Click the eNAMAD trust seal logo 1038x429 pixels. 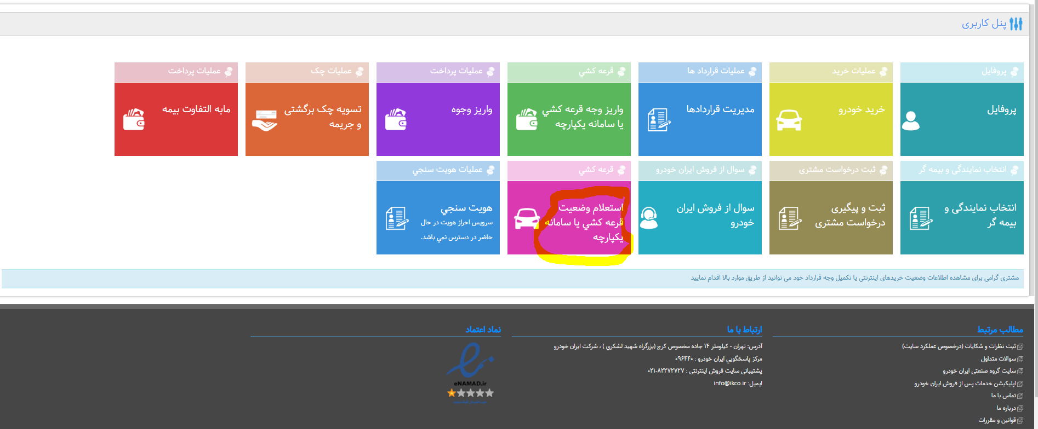[470, 373]
